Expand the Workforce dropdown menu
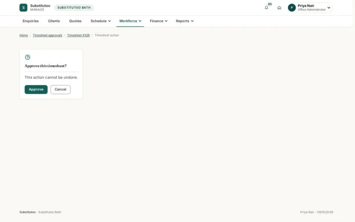Viewport: 355px width, 222px height. click(130, 21)
